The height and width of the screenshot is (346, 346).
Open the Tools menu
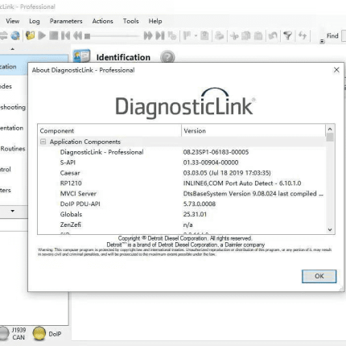click(131, 21)
